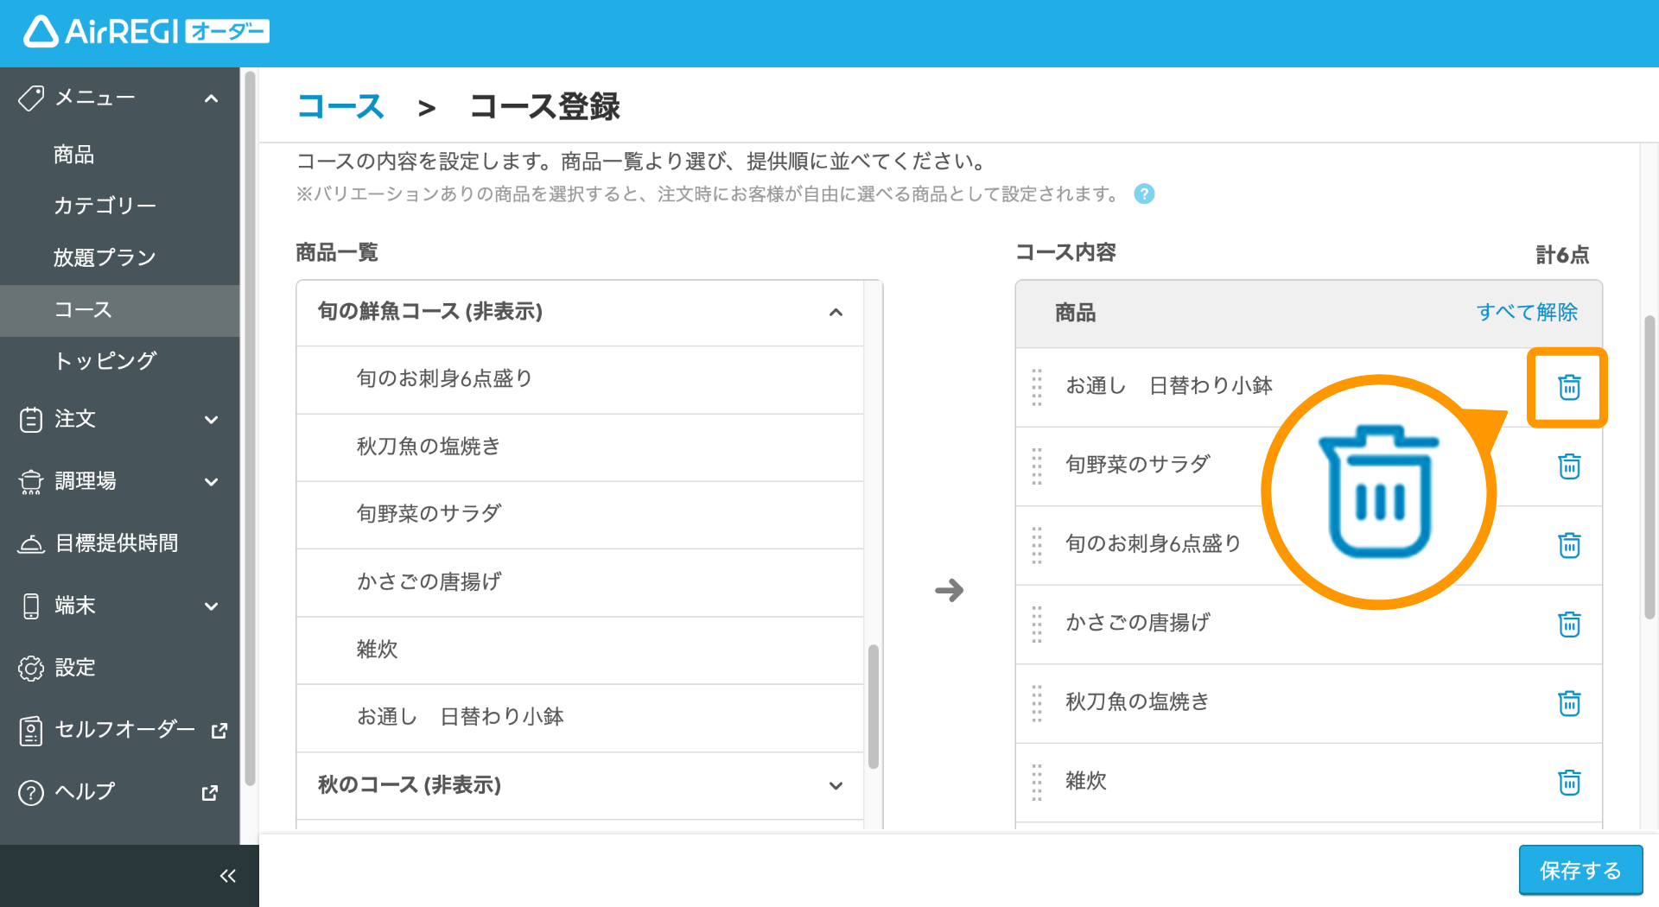Grab drag handle of course-content かさごの唐揚げ row

pos(1037,624)
